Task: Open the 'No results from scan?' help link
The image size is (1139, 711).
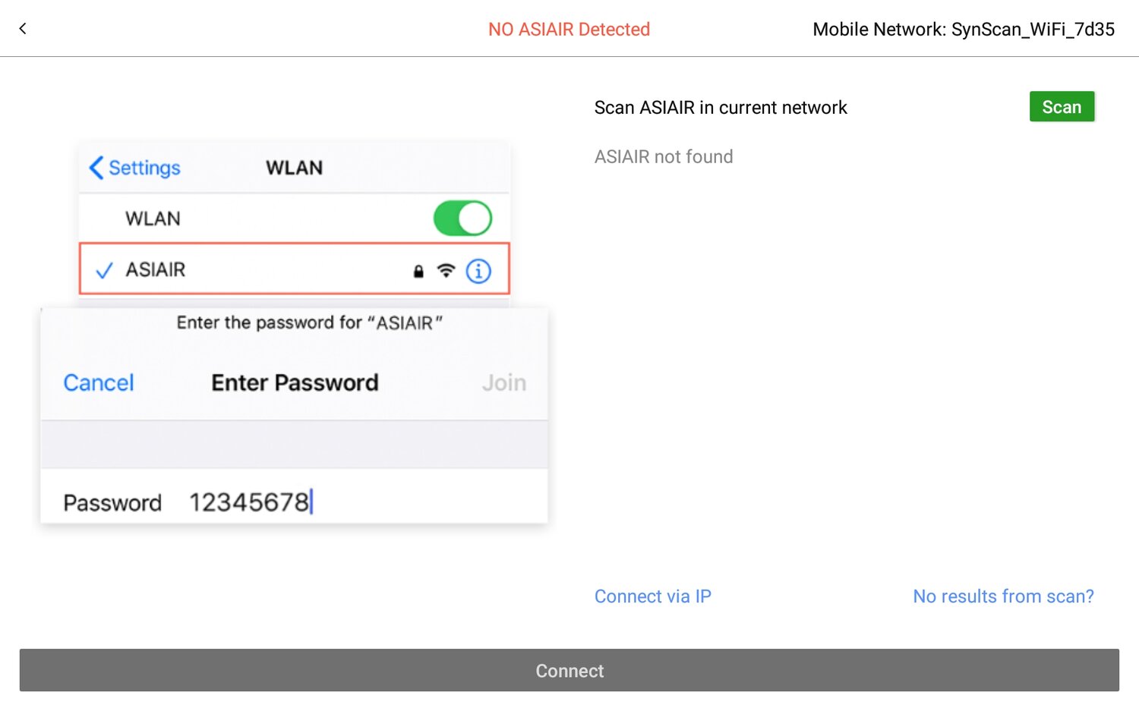Action: point(1003,596)
